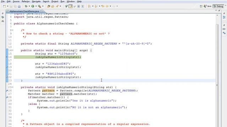Screen dimensions: 227x127
Task: Click the New file toolbar icon
Action: [4, 6]
